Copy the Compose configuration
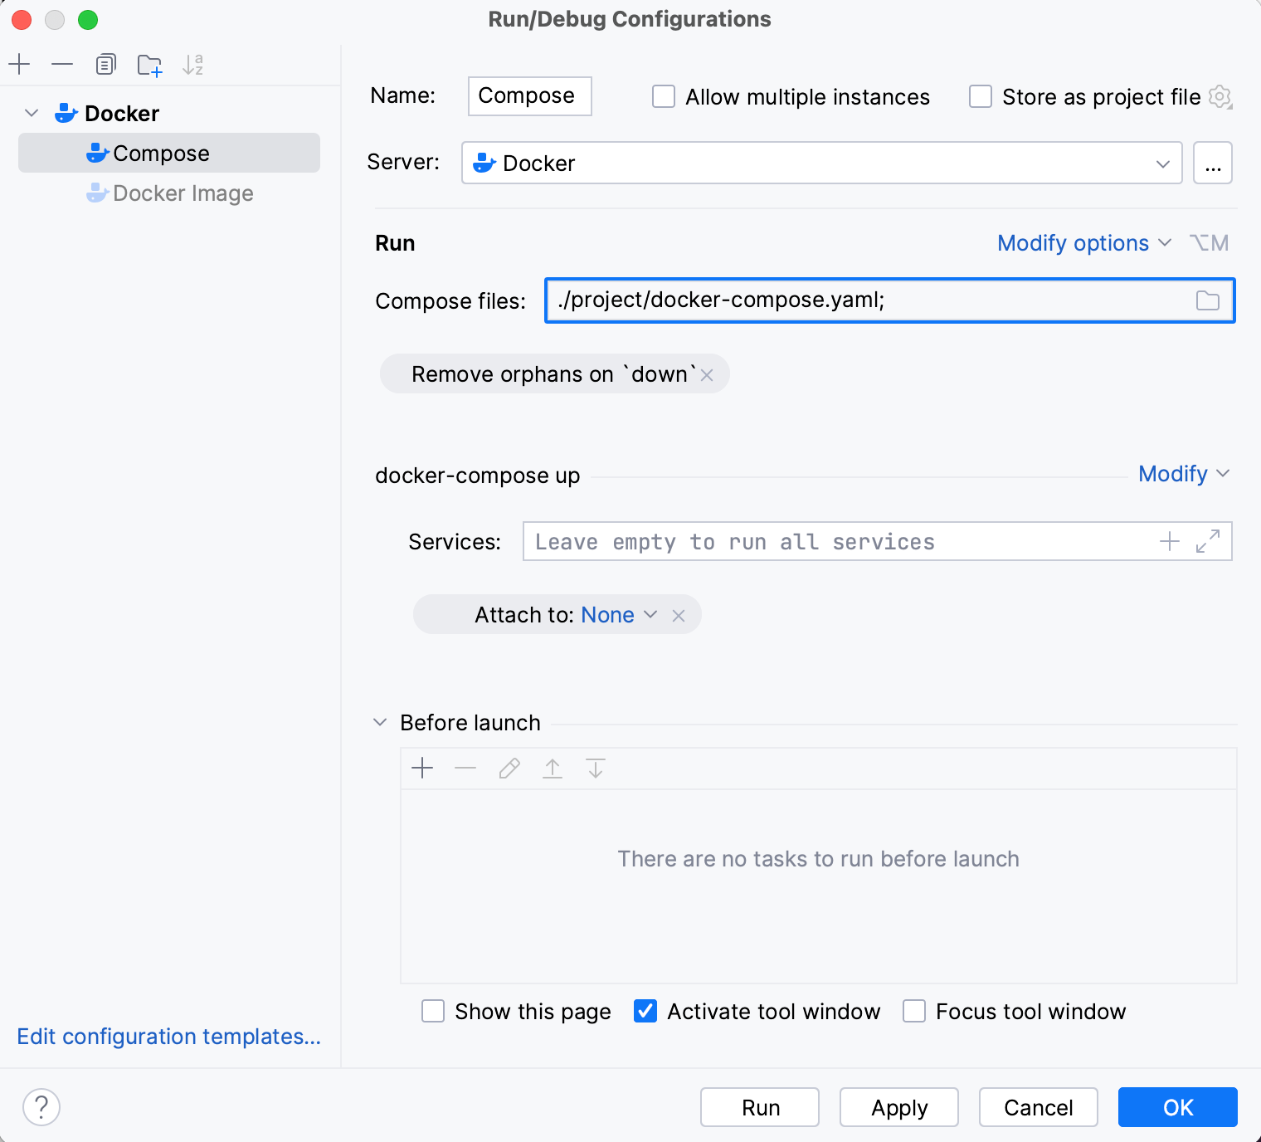The height and width of the screenshot is (1142, 1261). click(105, 64)
